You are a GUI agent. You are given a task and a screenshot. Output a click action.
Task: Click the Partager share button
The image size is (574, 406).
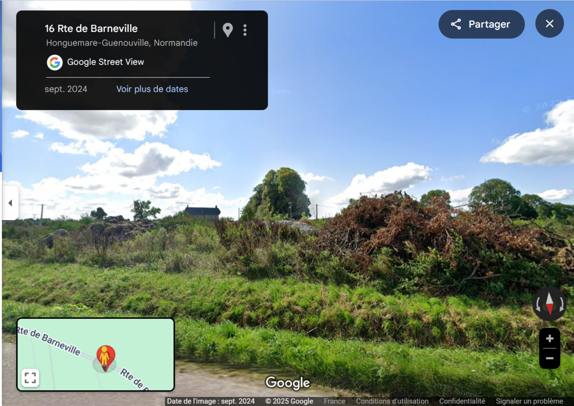pyautogui.click(x=481, y=24)
